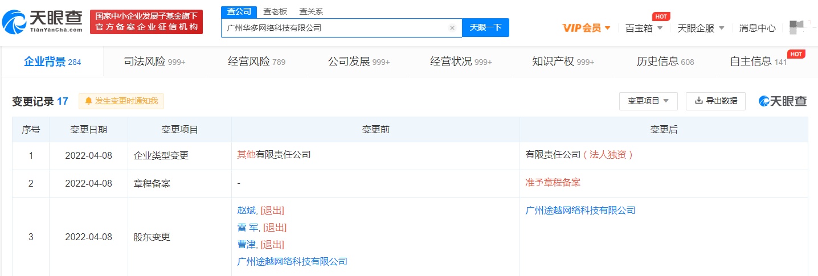Click the user avatar in the header
The height and width of the screenshot is (276, 818).
tap(796, 27)
